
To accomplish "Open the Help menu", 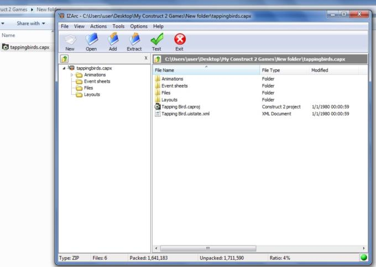I will point(158,26).
